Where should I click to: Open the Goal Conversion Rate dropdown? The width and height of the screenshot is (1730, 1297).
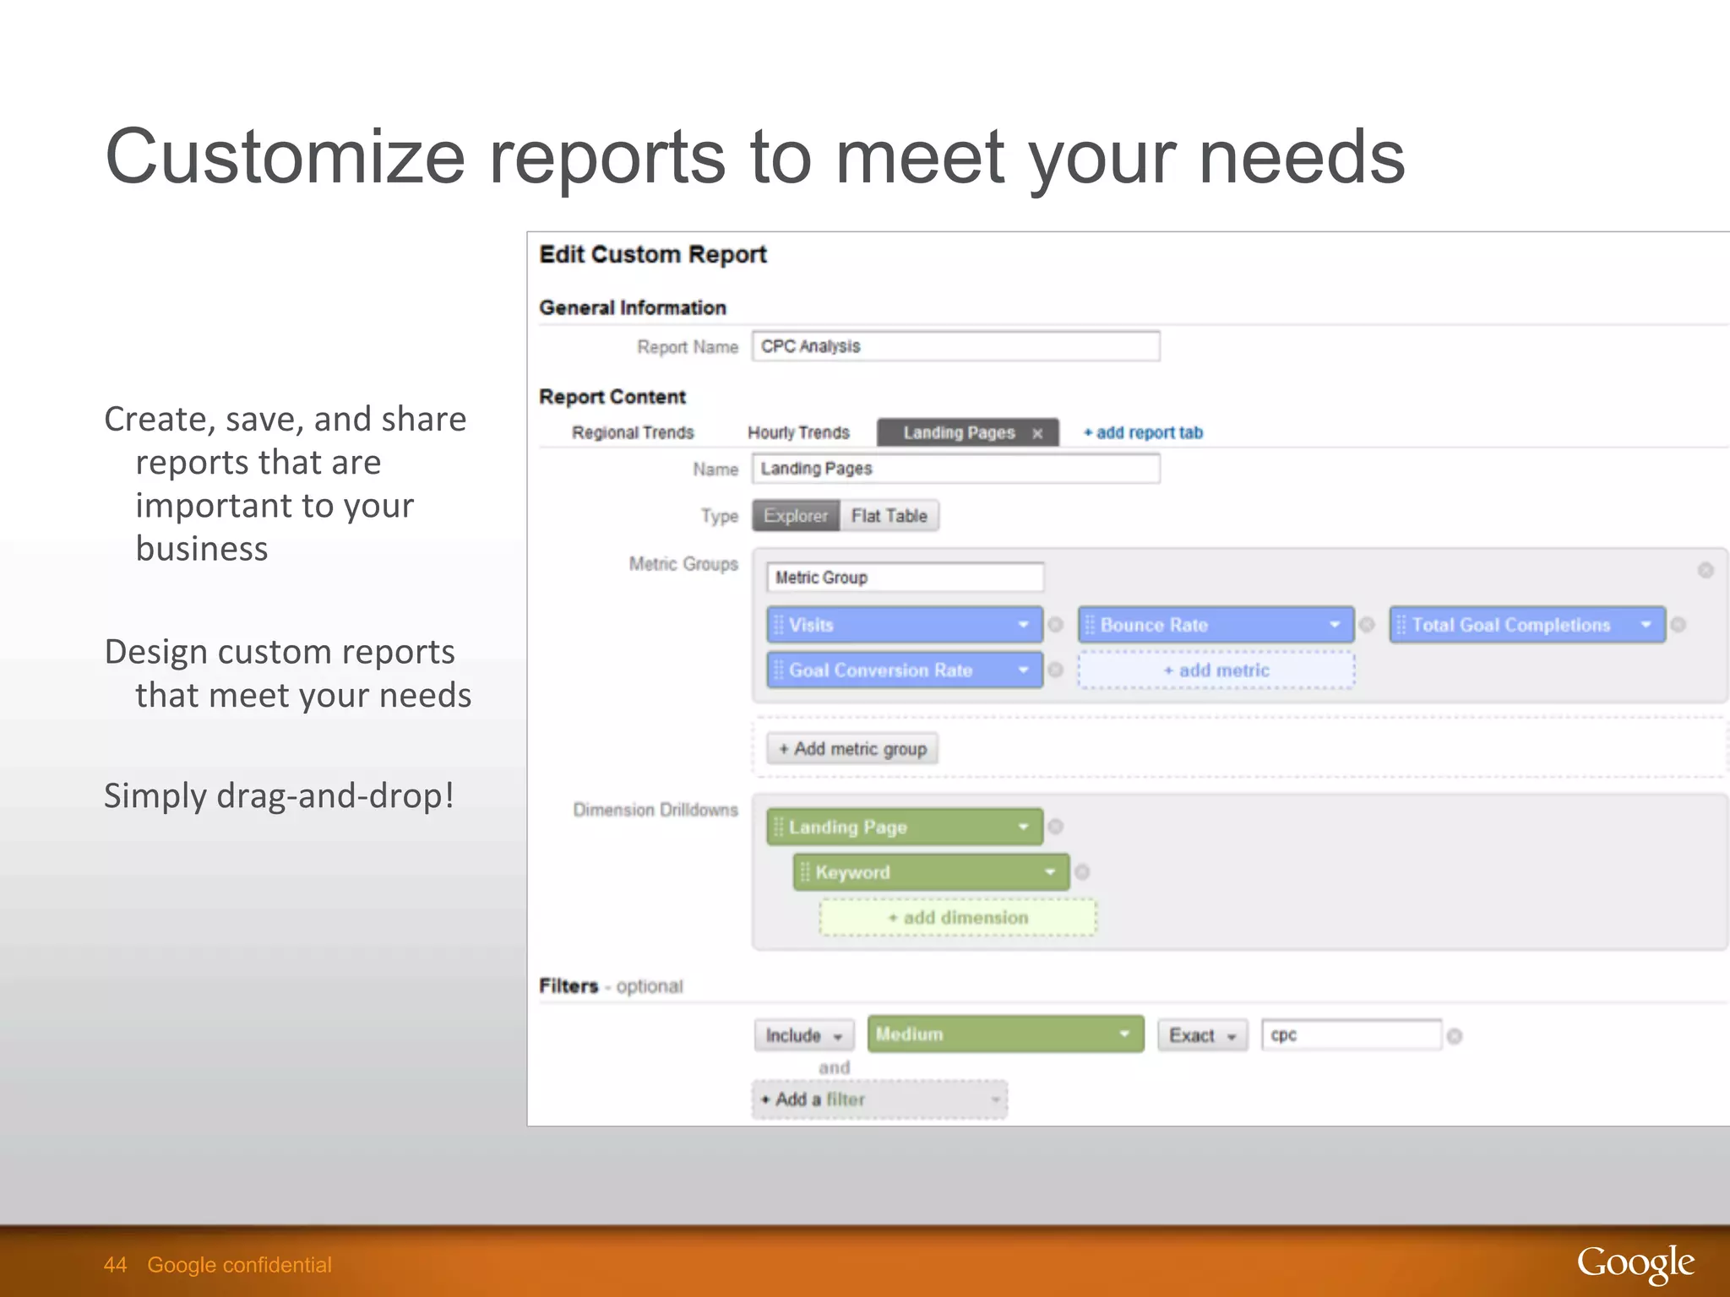pos(1024,670)
